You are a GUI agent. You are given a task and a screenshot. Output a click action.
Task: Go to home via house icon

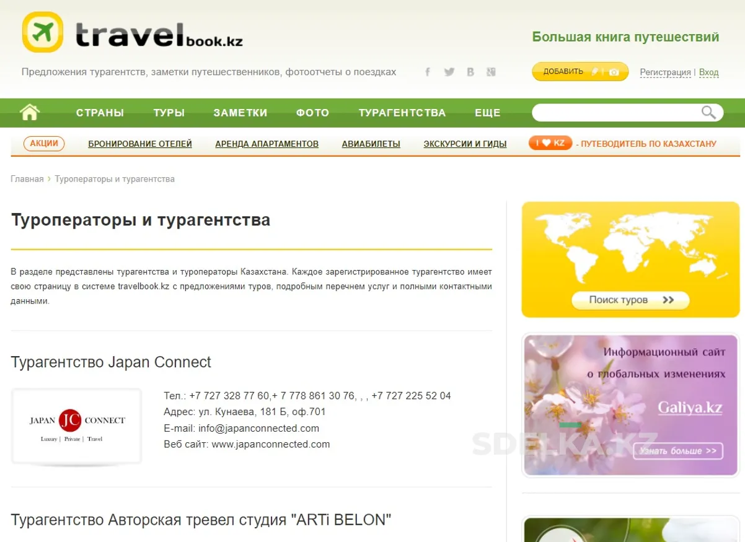[x=30, y=112]
